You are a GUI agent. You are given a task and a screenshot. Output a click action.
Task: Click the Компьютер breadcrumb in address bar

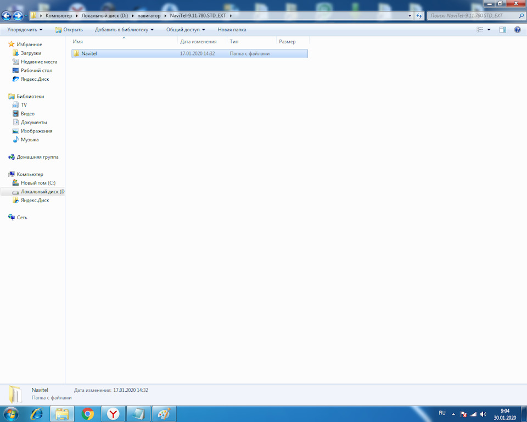pos(59,15)
